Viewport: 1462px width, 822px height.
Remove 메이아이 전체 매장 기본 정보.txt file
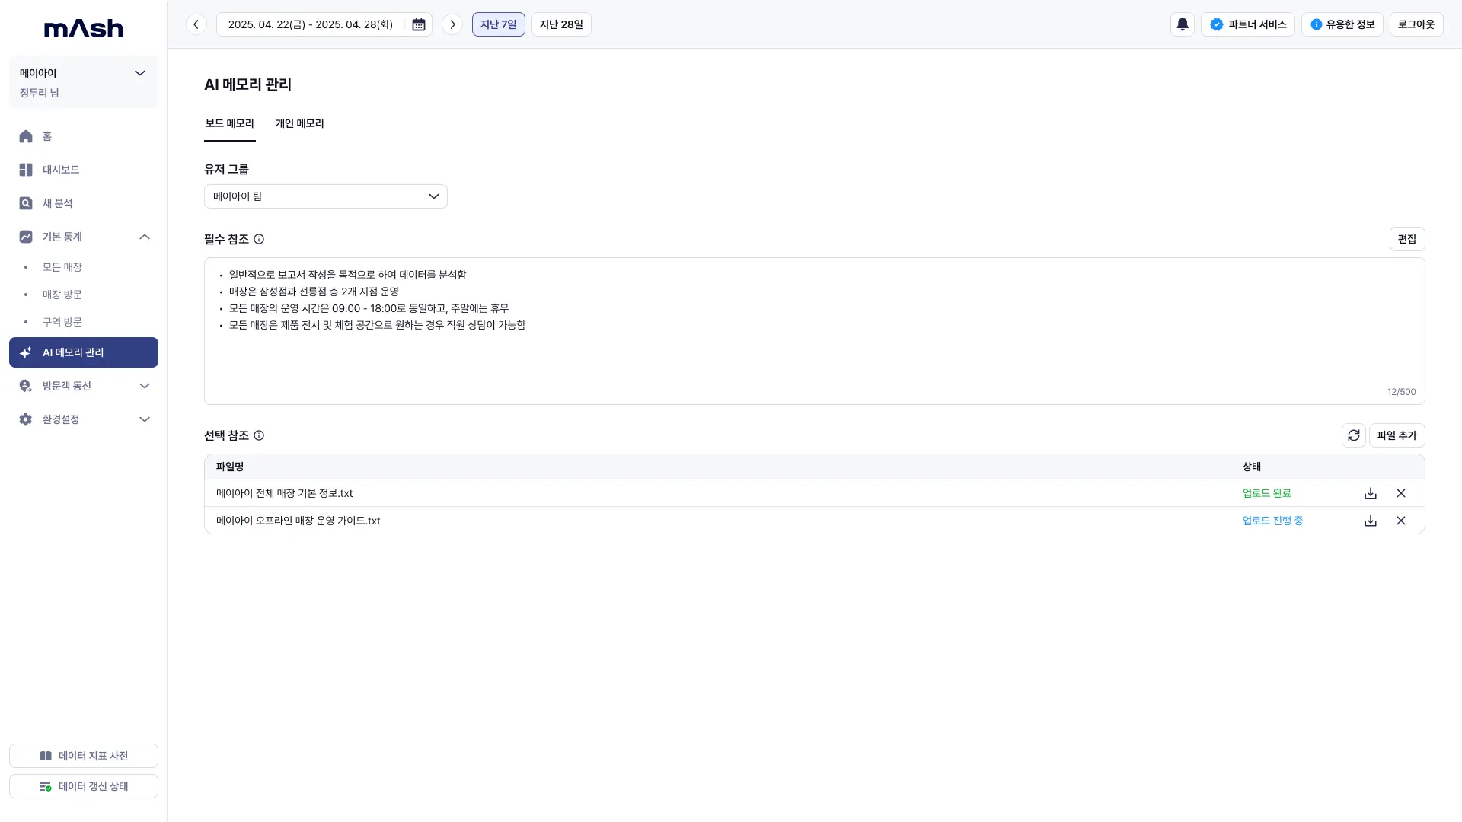1401,493
